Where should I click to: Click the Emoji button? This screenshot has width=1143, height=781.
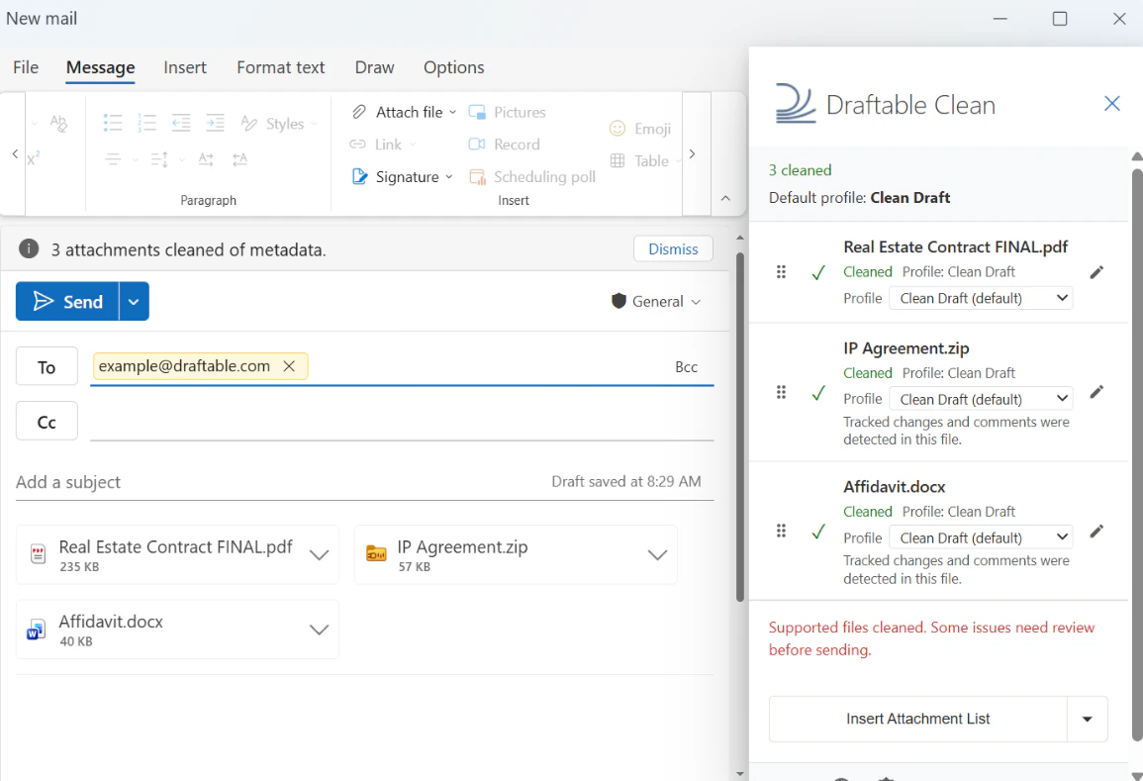639,129
